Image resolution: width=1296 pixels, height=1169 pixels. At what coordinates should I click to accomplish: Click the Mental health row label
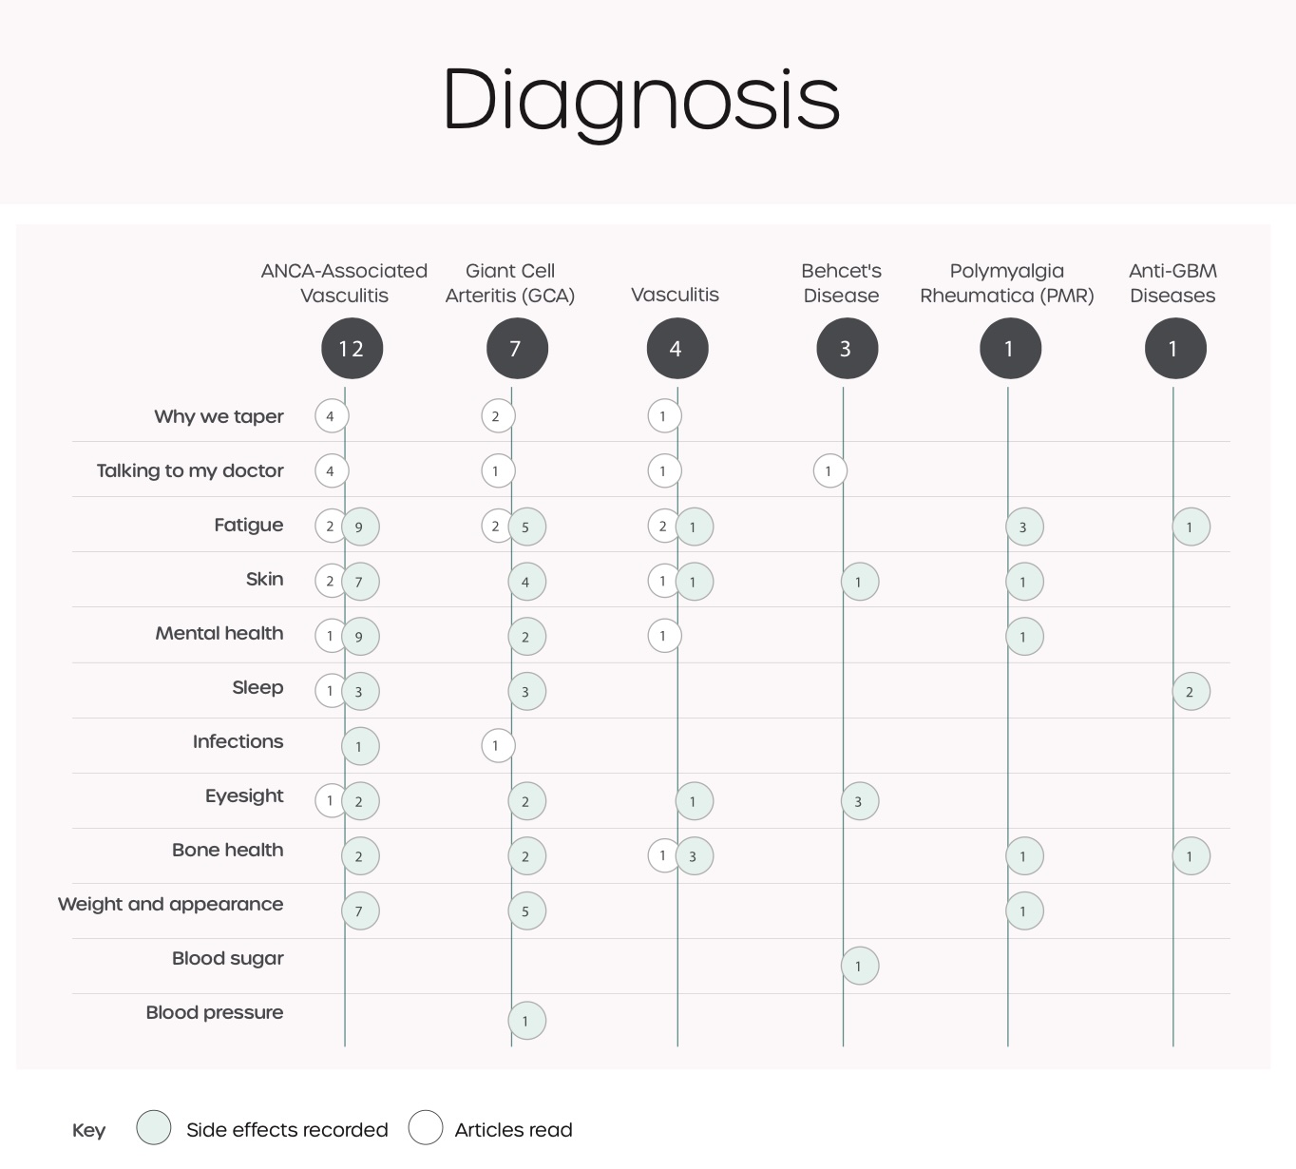coord(219,633)
